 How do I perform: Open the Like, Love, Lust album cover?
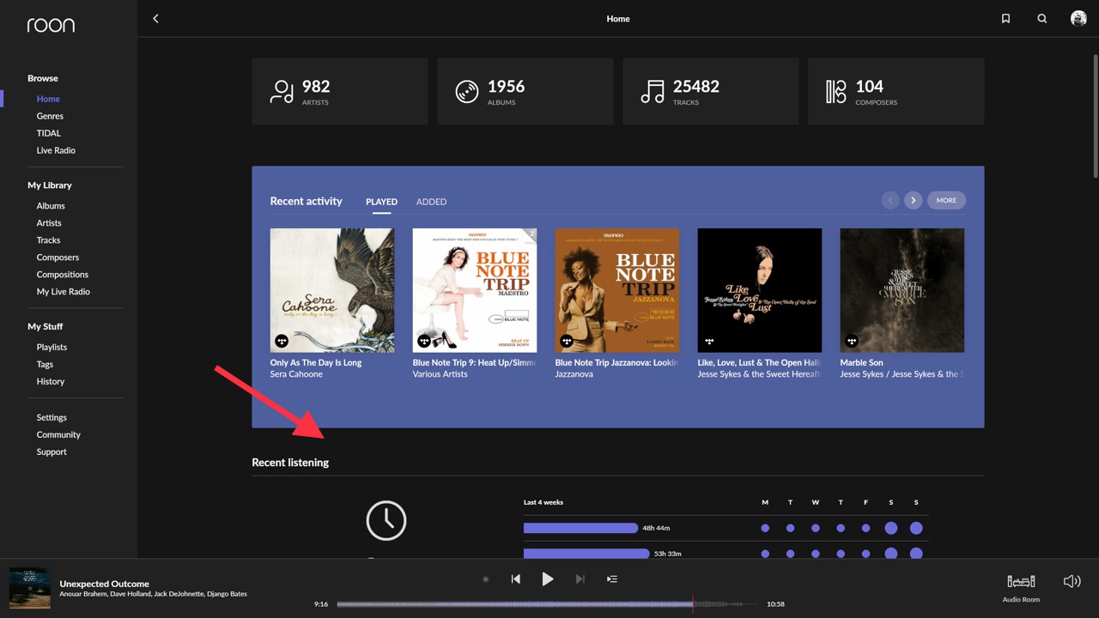tap(760, 290)
